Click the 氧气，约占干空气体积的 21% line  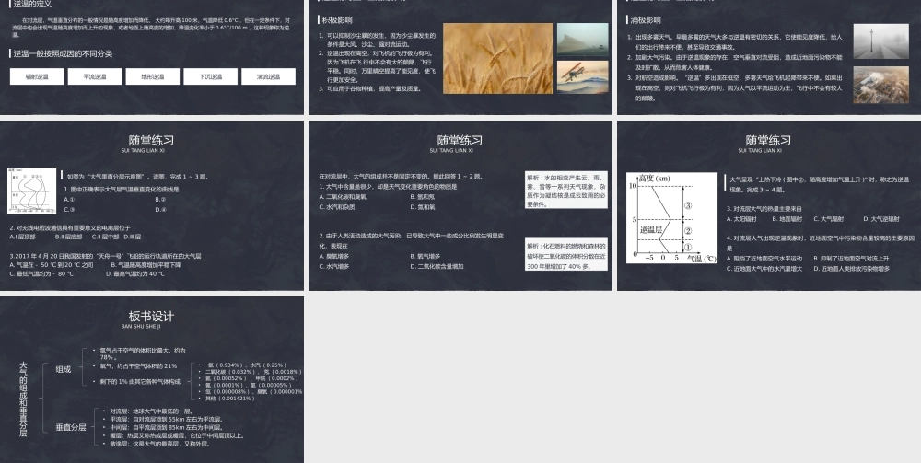138,365
